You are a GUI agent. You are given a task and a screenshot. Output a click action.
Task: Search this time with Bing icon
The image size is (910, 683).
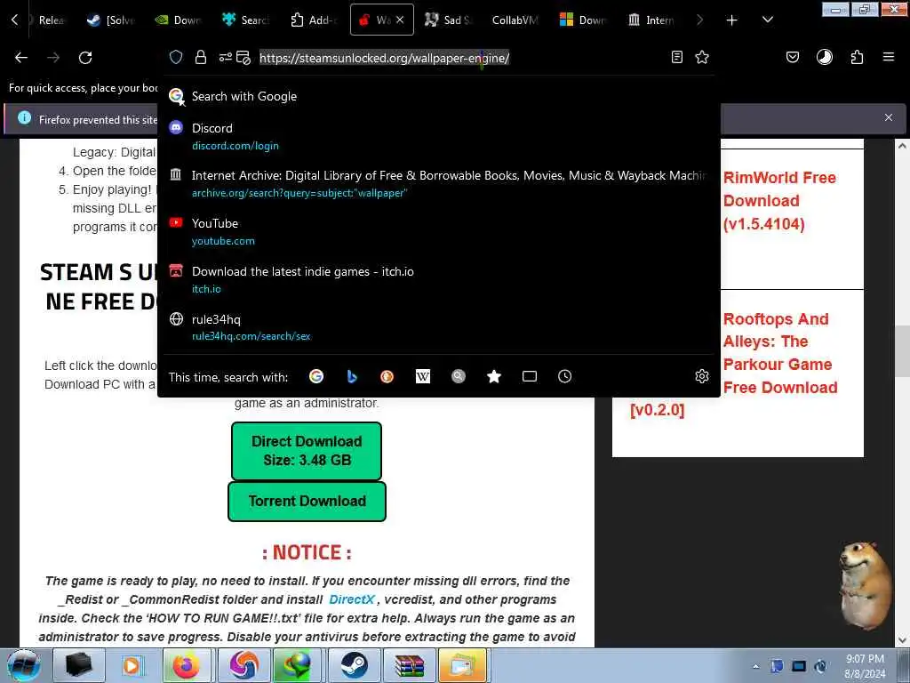352,377
